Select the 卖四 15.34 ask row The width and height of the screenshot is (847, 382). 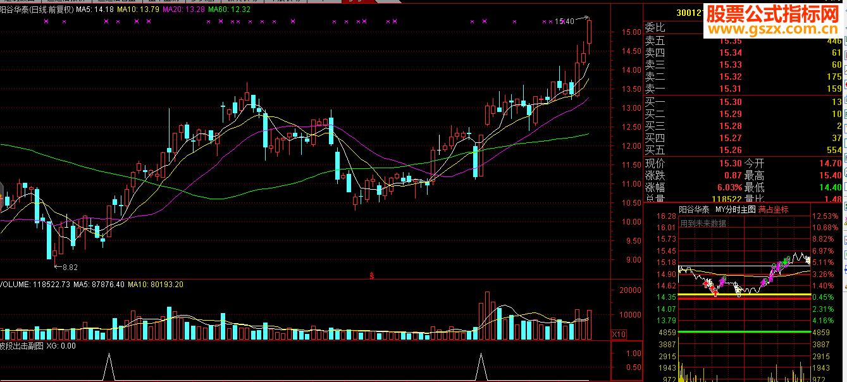pyautogui.click(x=744, y=52)
